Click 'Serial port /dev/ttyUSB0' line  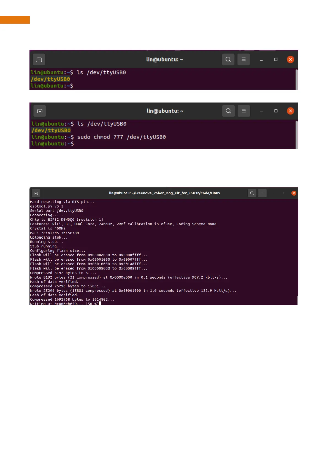click(x=56, y=211)
